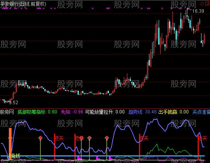
Task: Select the $备钱 signal marker
Action: (x=14, y=156)
